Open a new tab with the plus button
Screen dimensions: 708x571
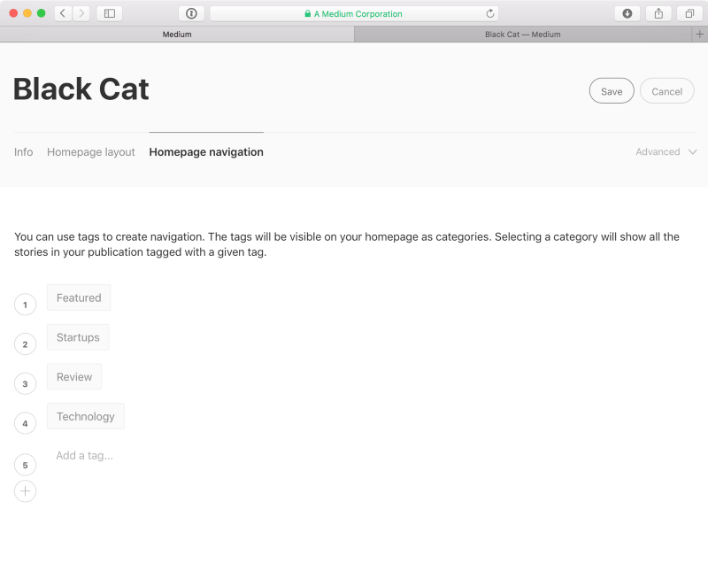click(x=700, y=35)
